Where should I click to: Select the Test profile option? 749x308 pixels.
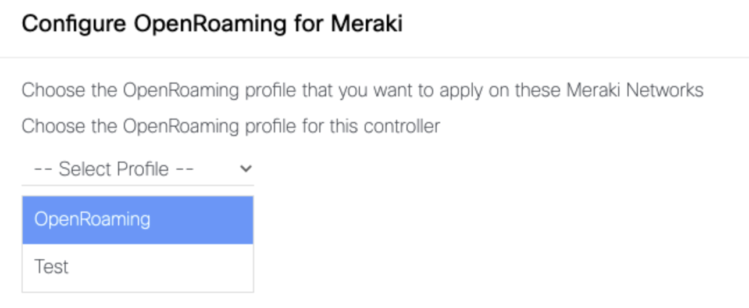[x=52, y=267]
